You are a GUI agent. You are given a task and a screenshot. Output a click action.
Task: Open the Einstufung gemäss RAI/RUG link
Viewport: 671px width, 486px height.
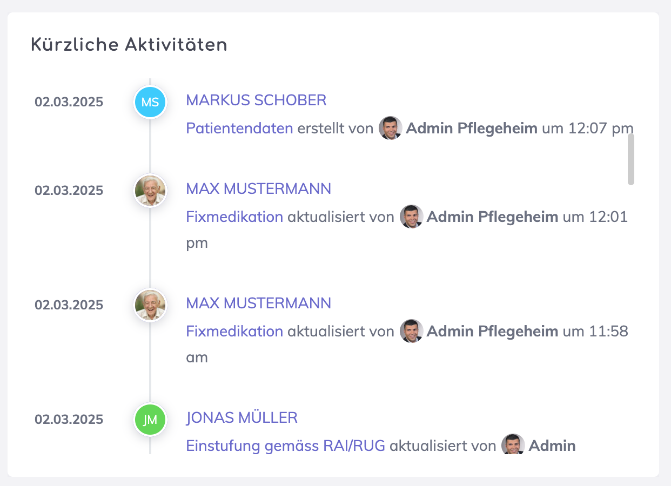point(285,446)
